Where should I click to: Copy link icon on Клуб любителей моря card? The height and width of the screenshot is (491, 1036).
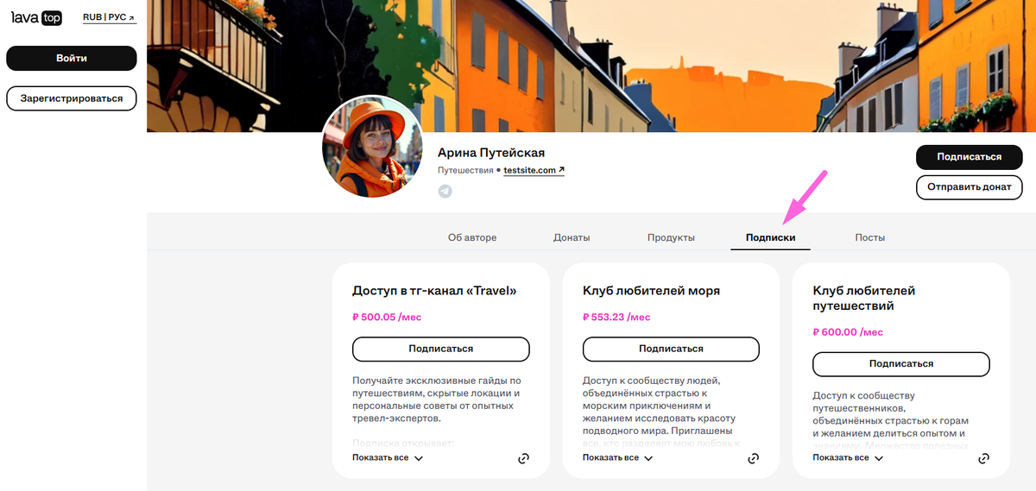(x=754, y=458)
